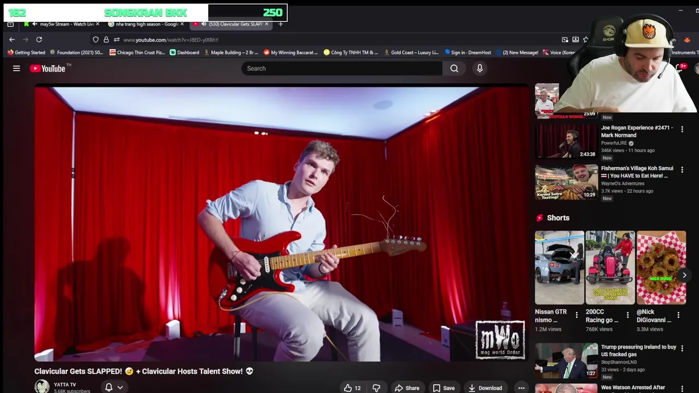699x393 pixels.
Task: Open Getting Started bookmark
Action: [26, 52]
